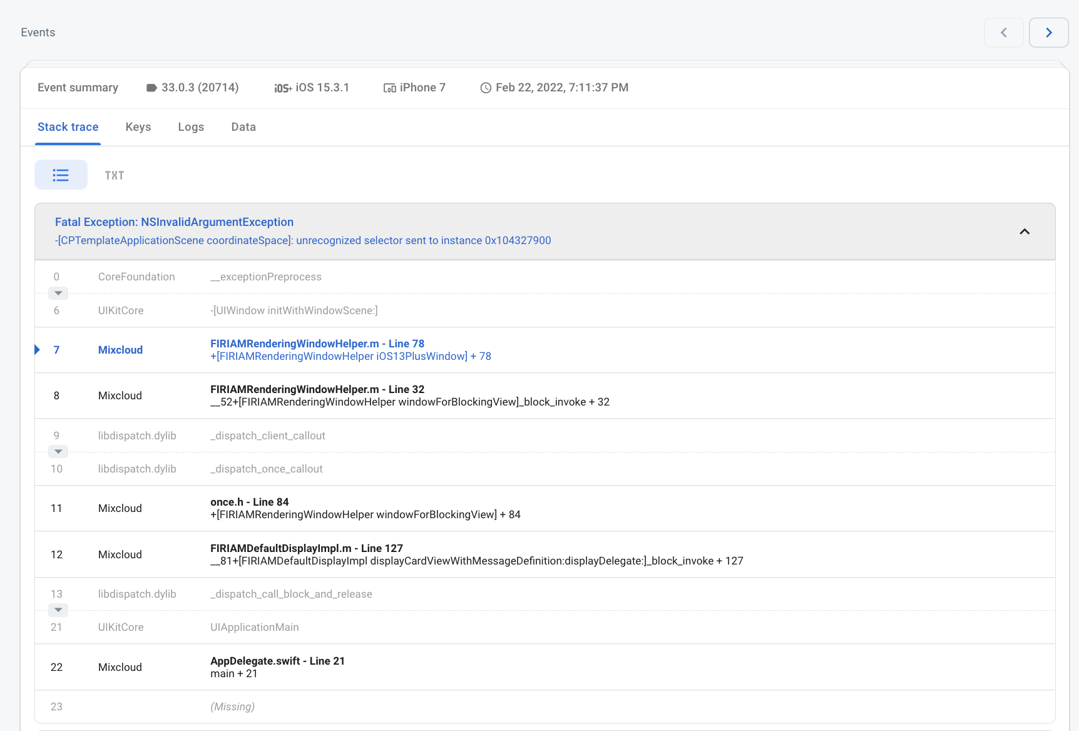This screenshot has height=731, width=1079.
Task: Select the AppDelegate.swift Line 21 frame
Action: [x=277, y=661]
